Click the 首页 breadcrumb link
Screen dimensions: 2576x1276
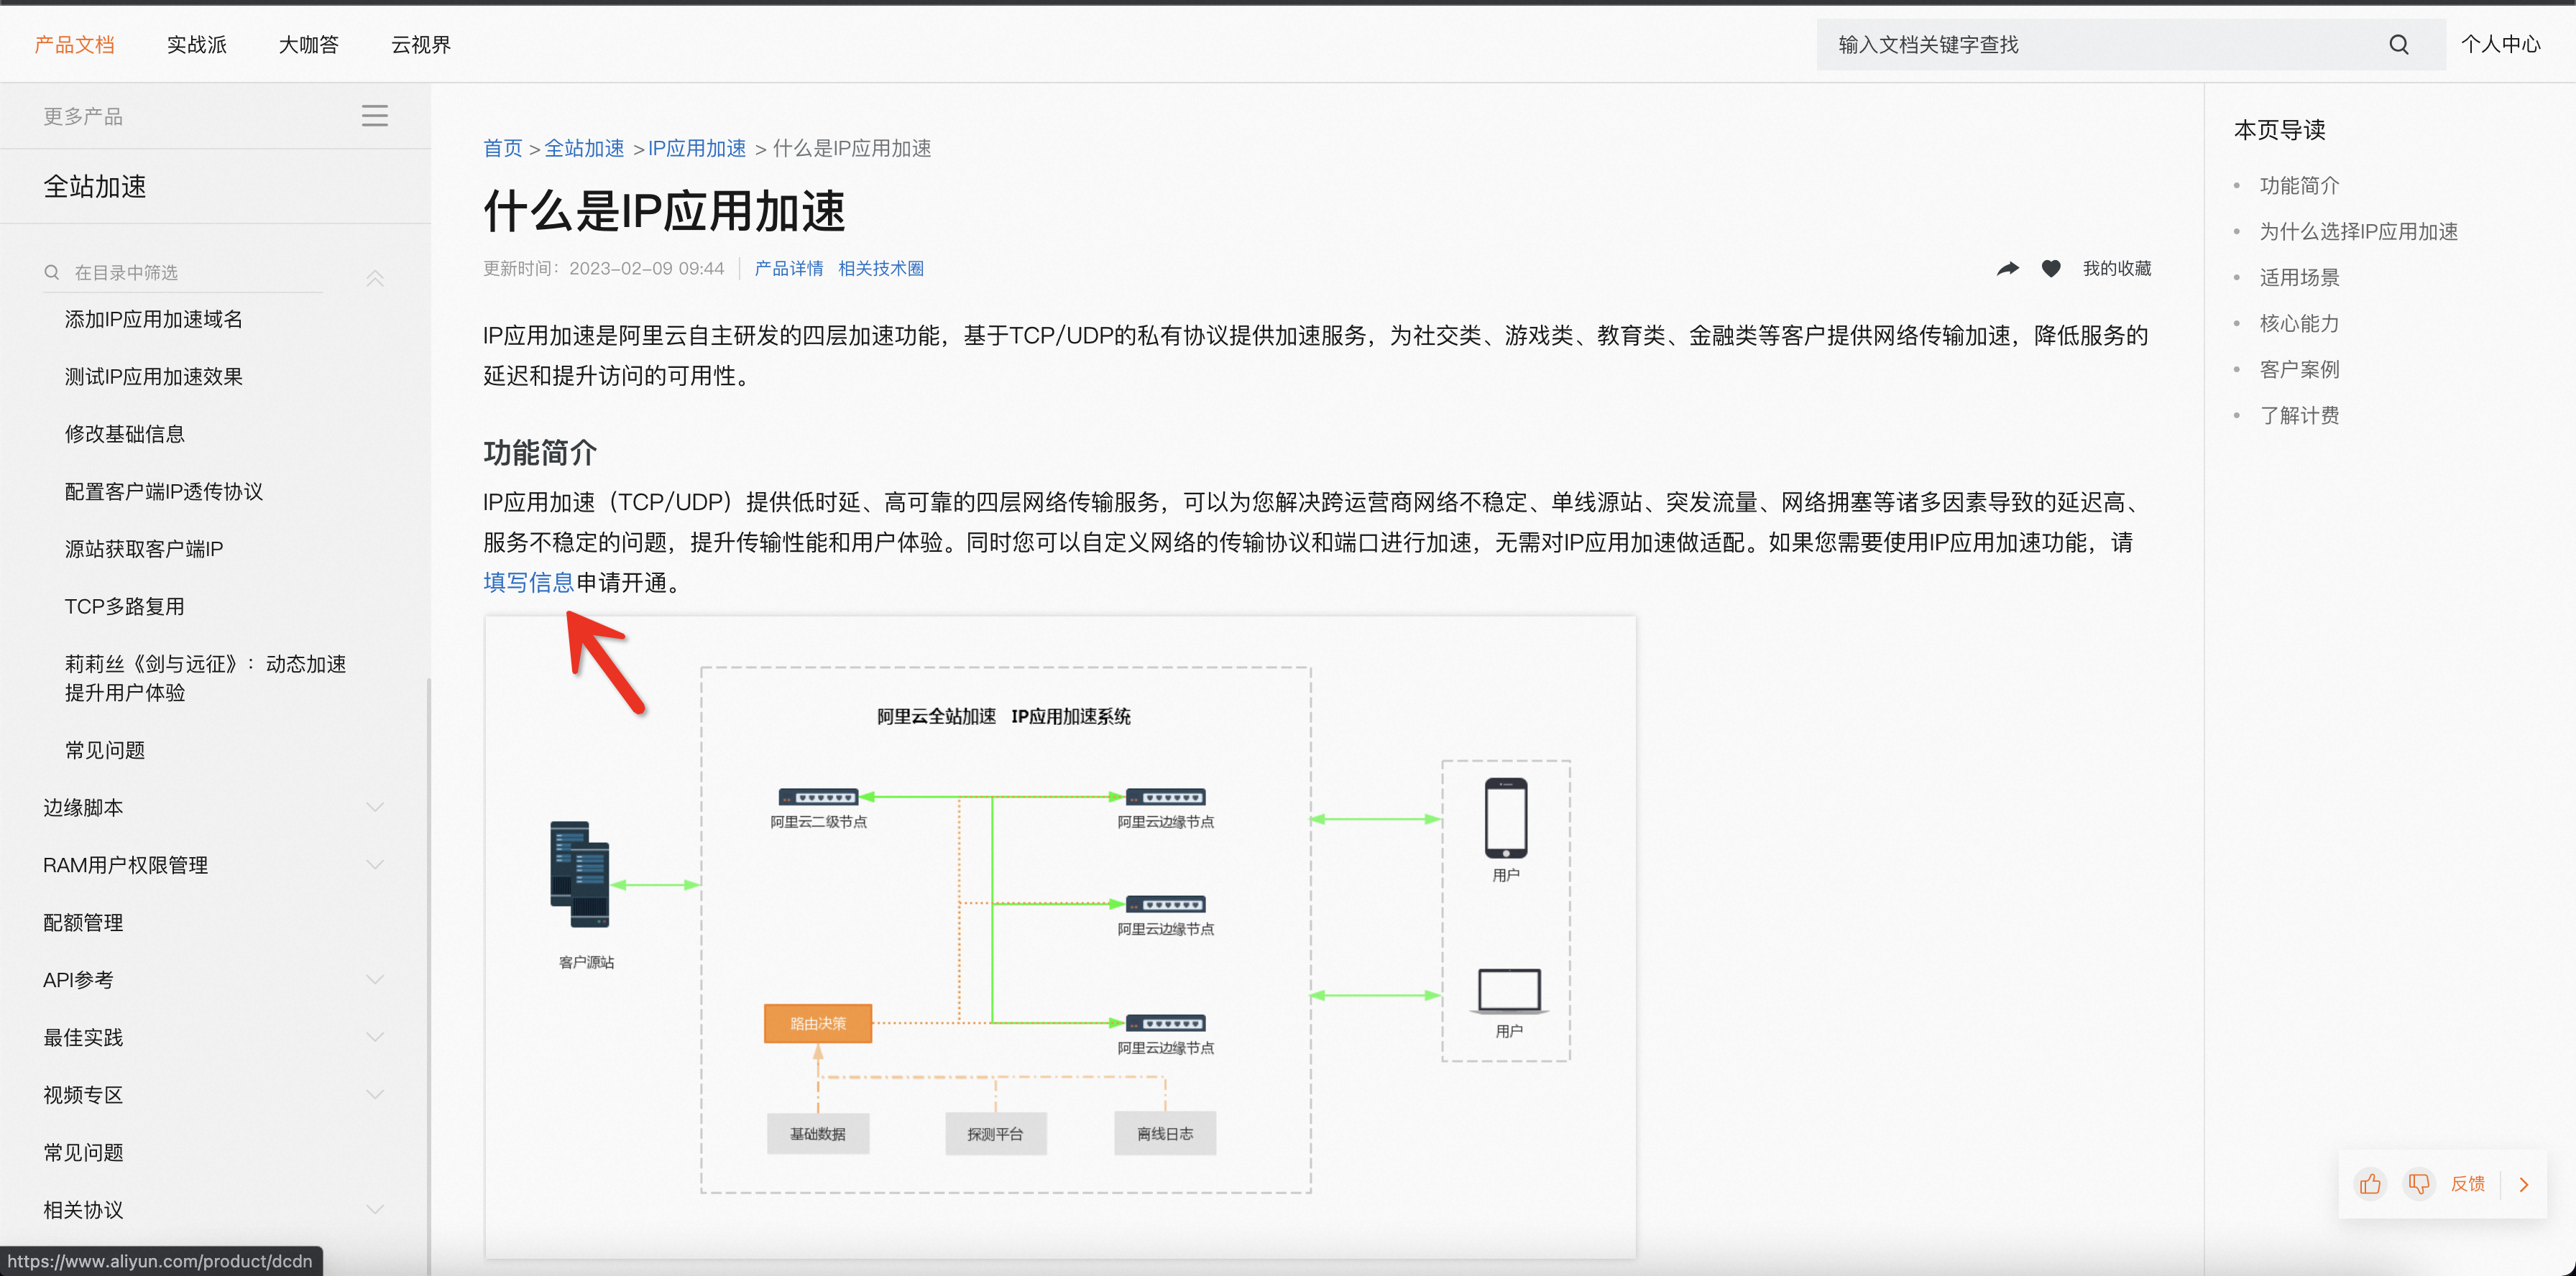pyautogui.click(x=503, y=149)
